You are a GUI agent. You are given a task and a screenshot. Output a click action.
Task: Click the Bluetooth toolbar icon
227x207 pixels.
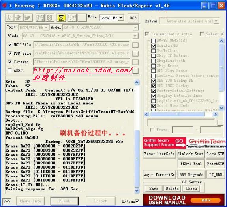50,18
